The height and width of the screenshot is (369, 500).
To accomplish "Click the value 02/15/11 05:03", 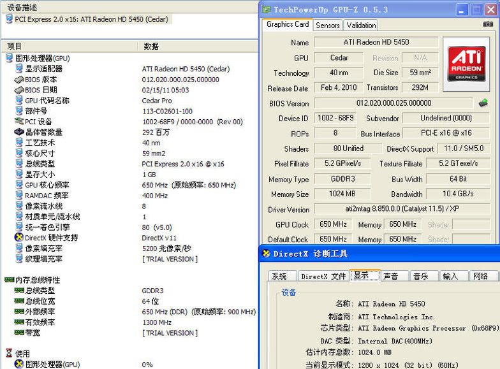I will (166, 90).
